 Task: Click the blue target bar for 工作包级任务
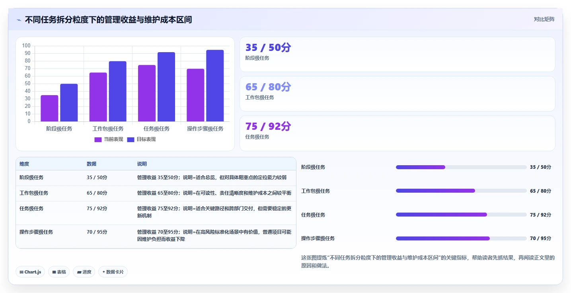click(117, 91)
